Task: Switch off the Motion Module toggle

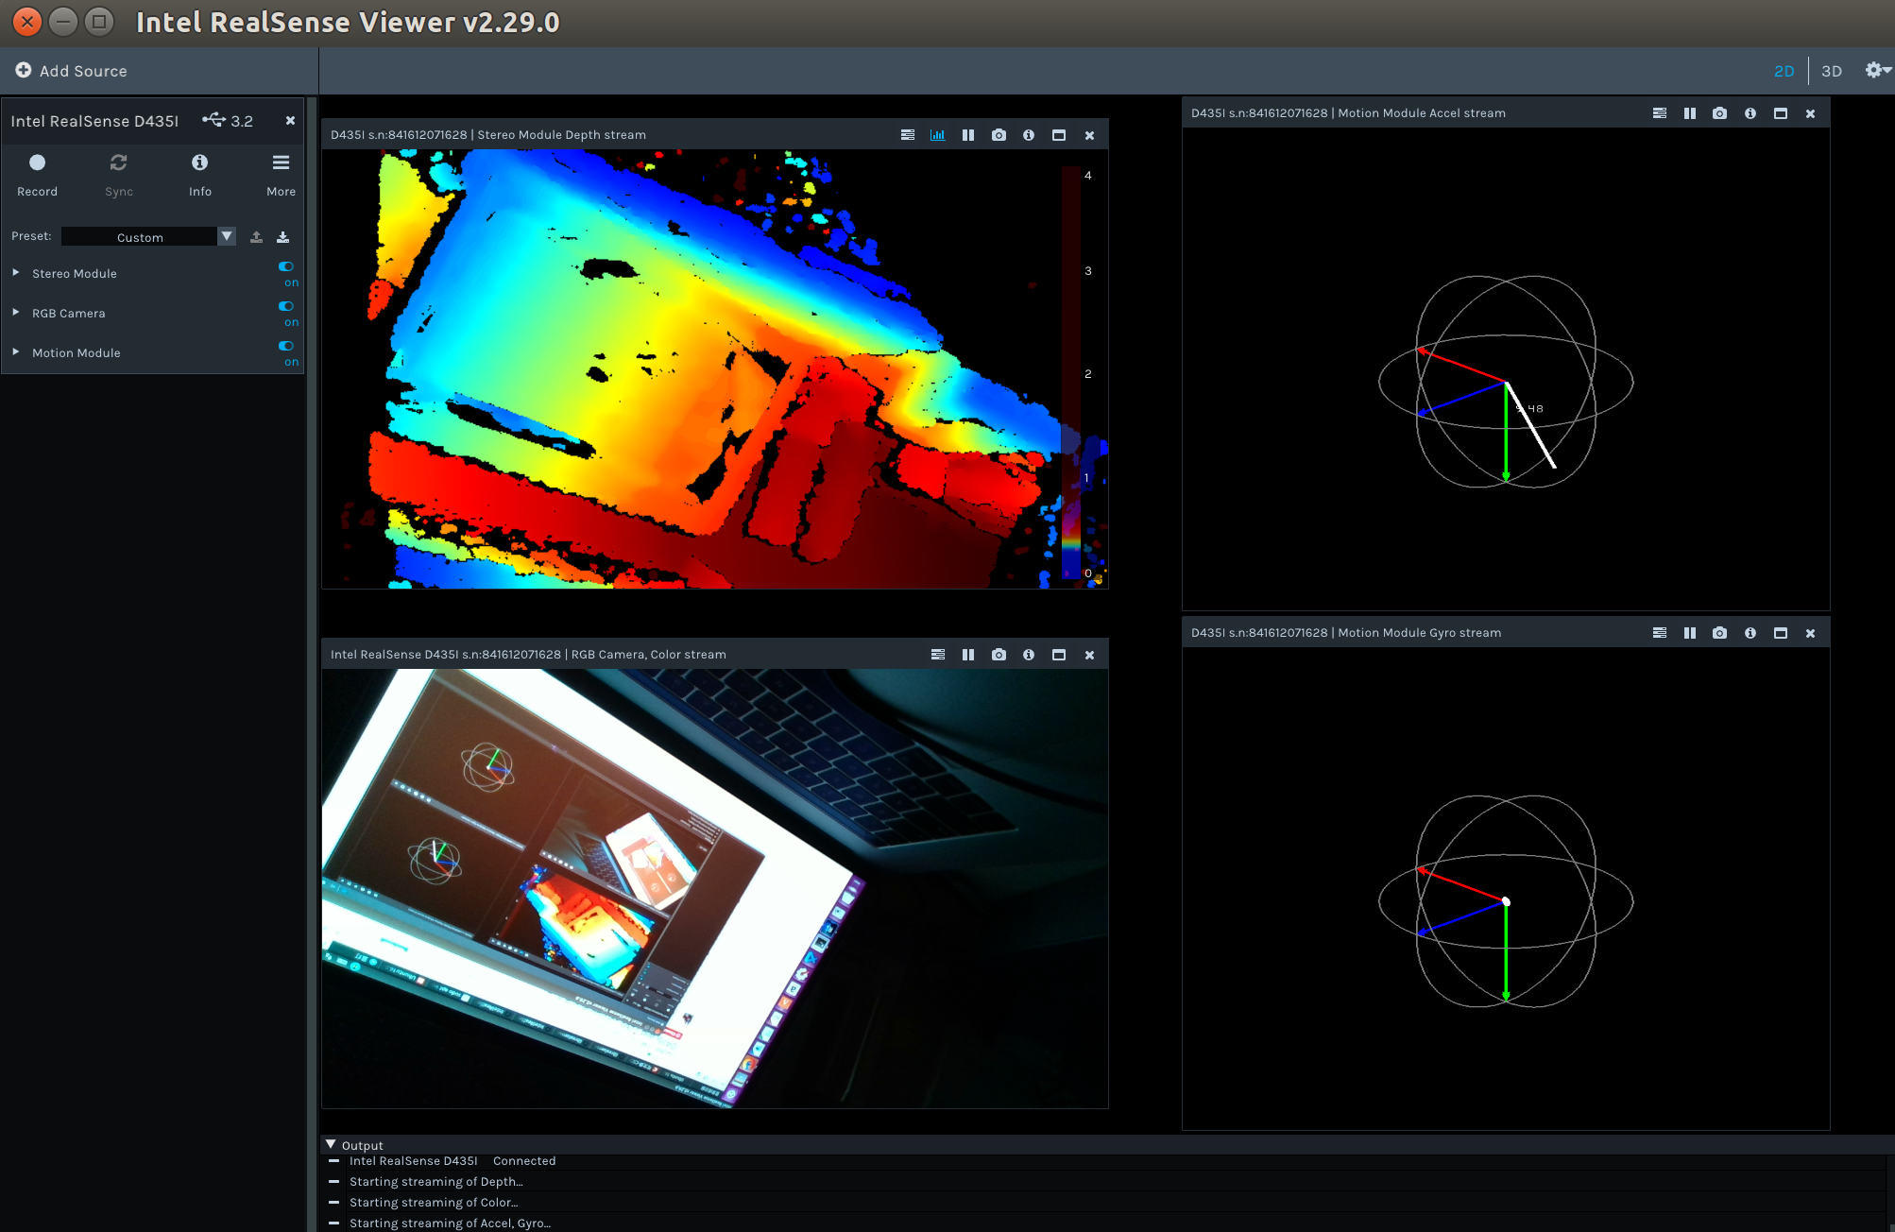Action: (x=286, y=347)
